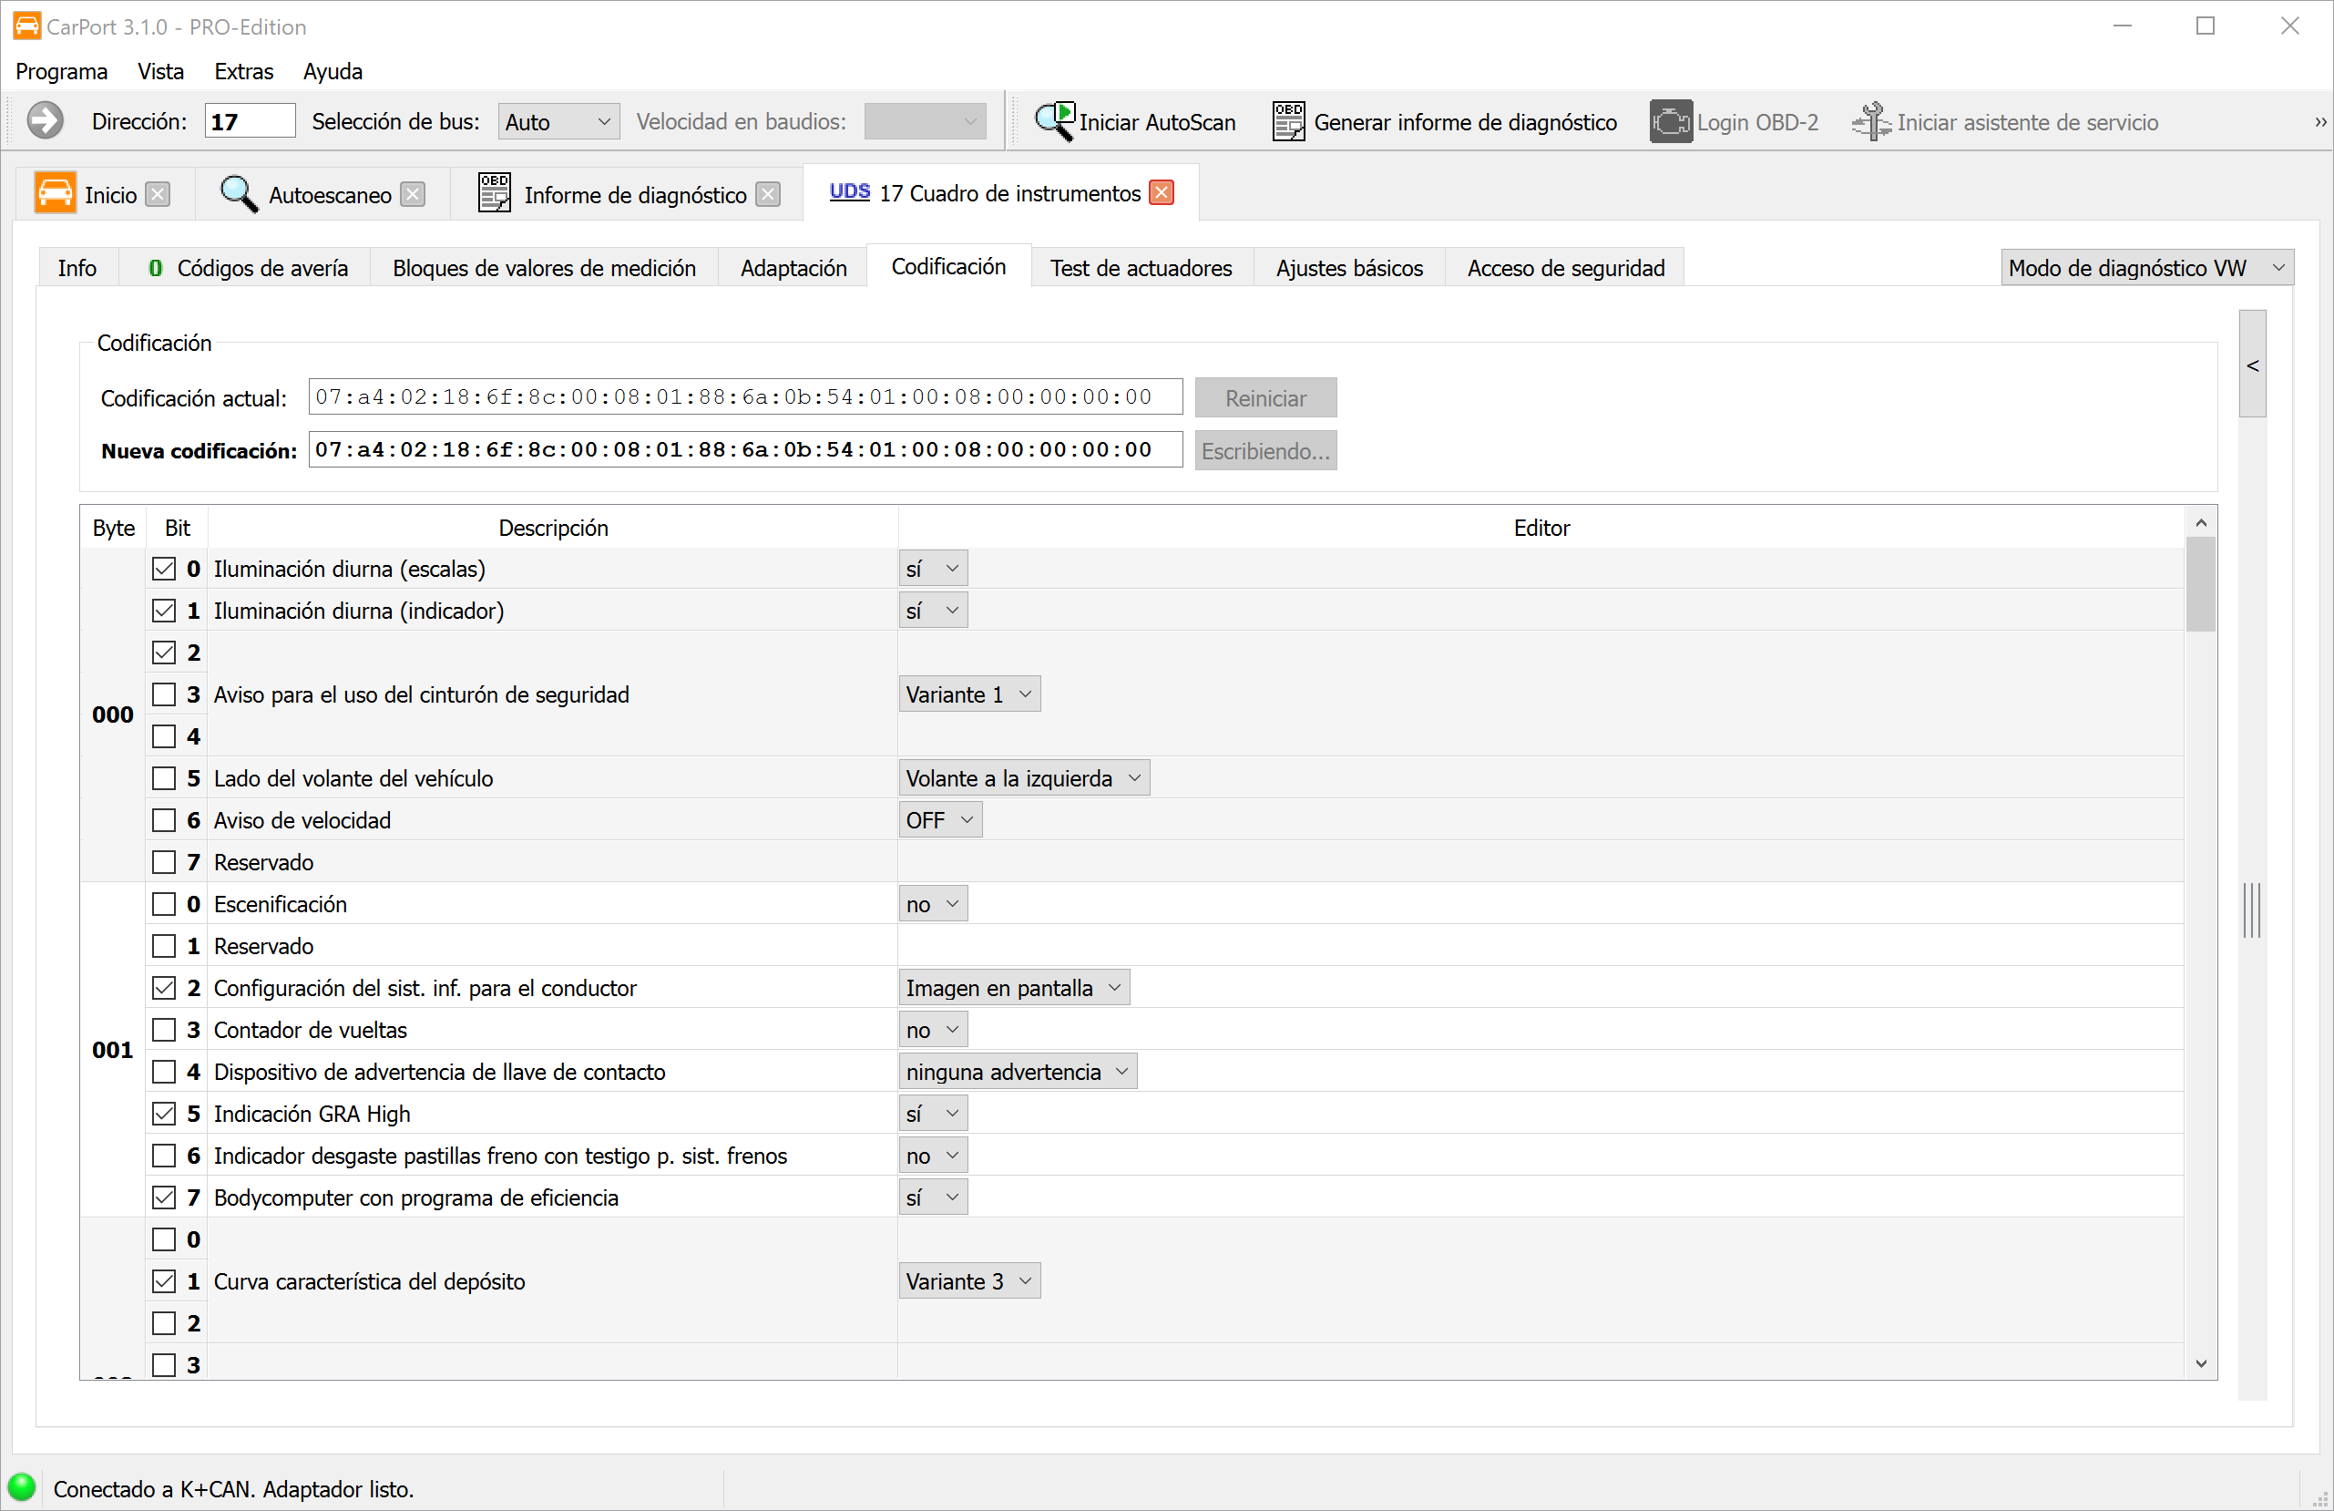
Task: Launch the service assistant wrench icon
Action: point(1871,122)
